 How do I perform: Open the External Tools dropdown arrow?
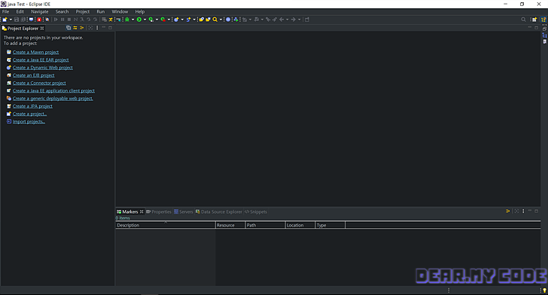pyautogui.click(x=169, y=20)
